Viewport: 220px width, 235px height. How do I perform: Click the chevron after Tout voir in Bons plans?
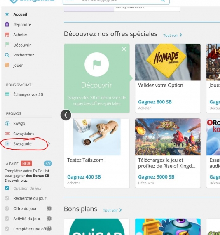click(x=121, y=210)
